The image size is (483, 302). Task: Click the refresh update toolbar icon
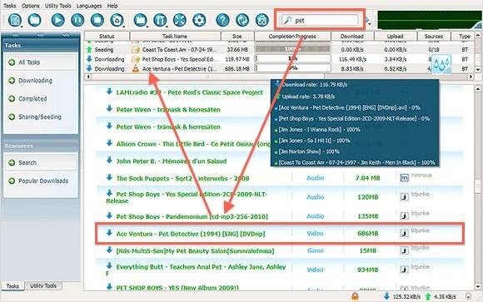tap(242, 20)
